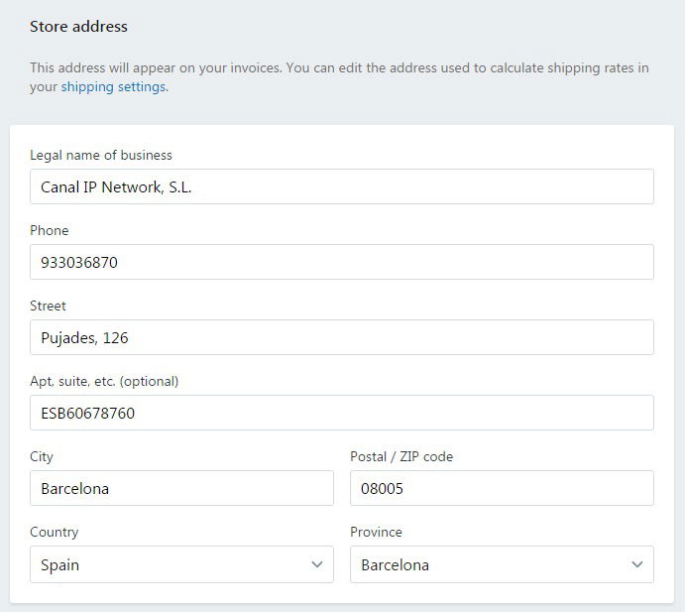Click the Legal name of business field

[x=341, y=186]
